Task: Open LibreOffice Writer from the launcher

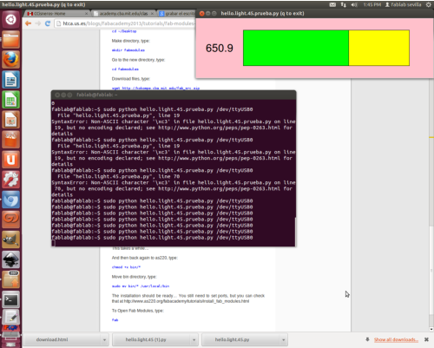Action: pyautogui.click(x=10, y=80)
